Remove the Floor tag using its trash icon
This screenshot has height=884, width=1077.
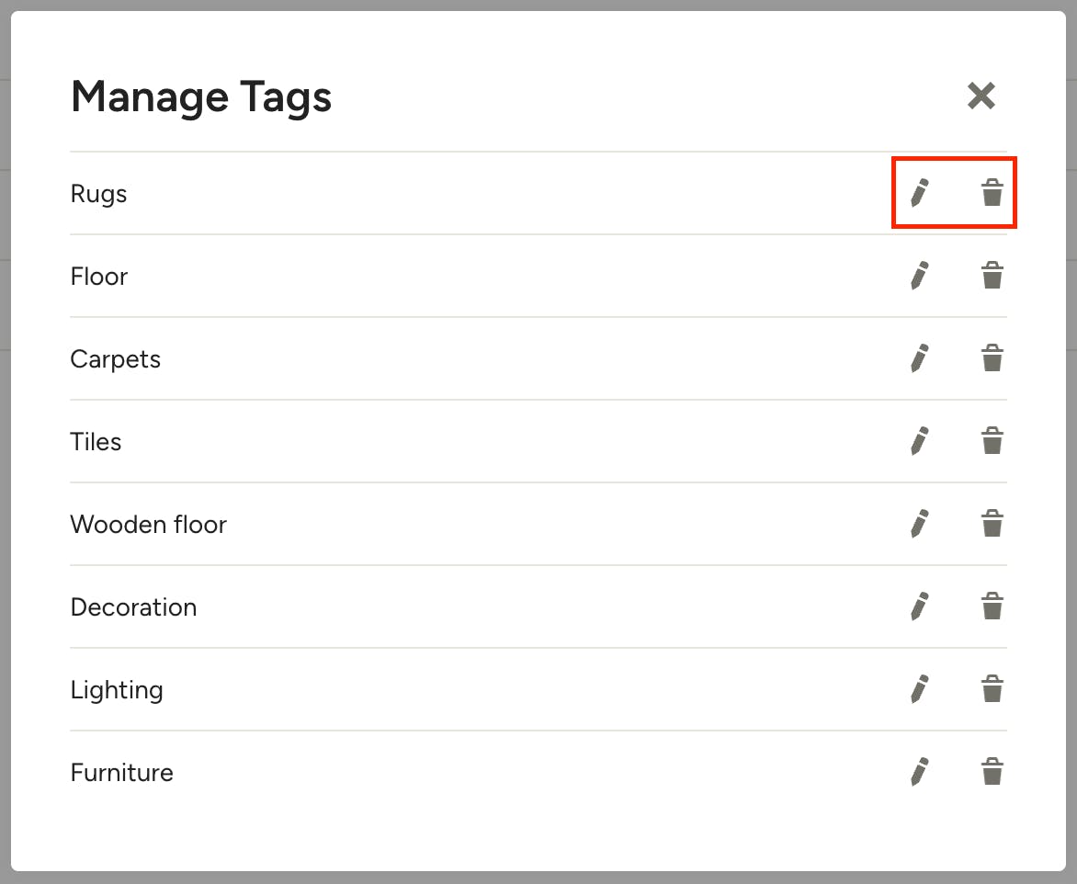[992, 276]
